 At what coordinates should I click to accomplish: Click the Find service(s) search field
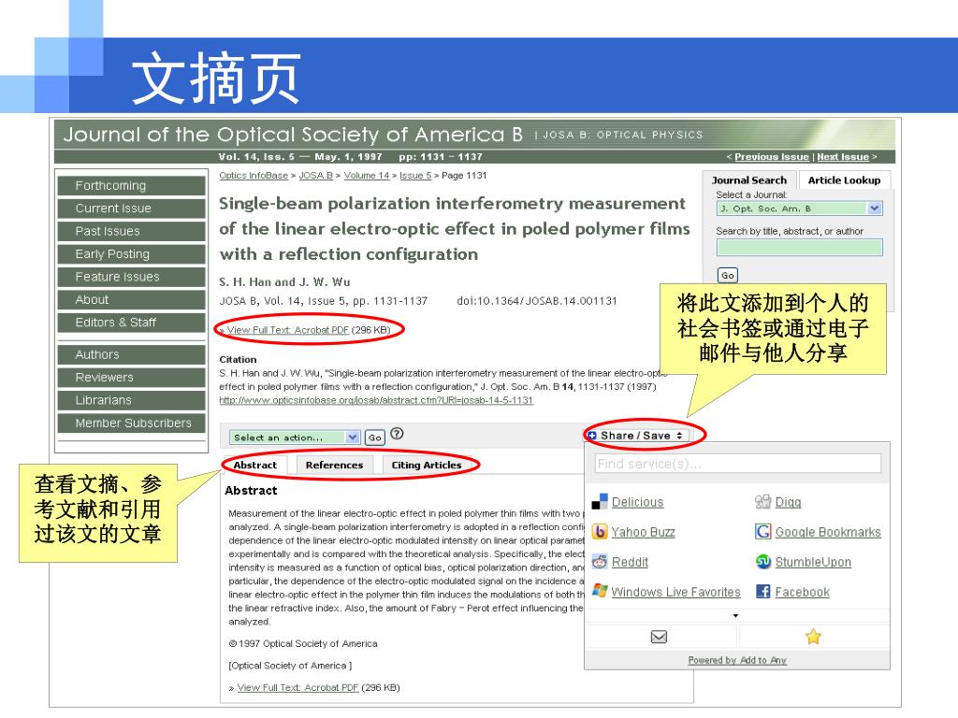(738, 464)
